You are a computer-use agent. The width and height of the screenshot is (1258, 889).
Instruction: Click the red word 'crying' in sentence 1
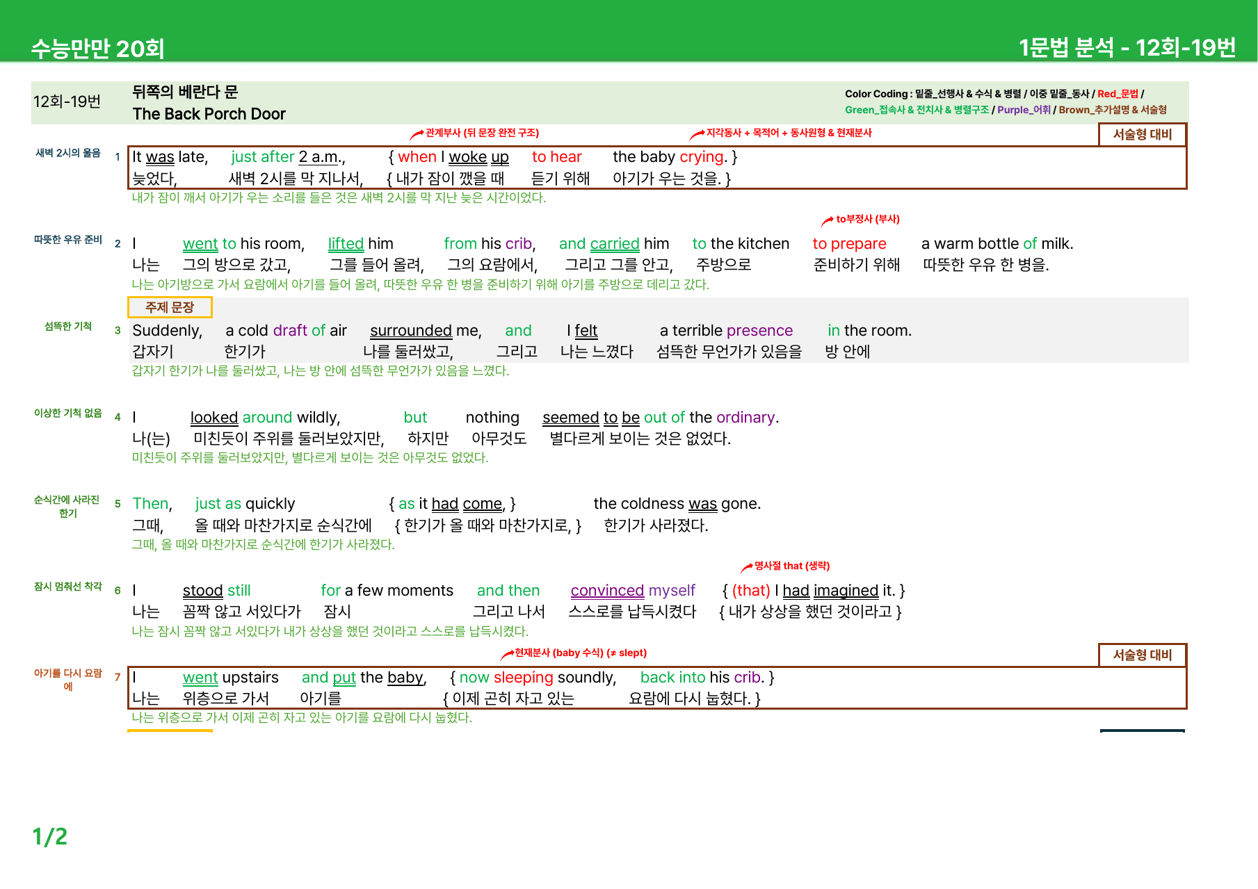pyautogui.click(x=702, y=157)
